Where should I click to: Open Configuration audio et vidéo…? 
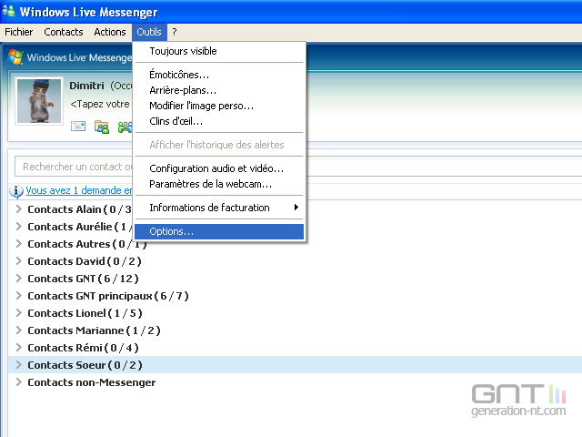click(219, 168)
